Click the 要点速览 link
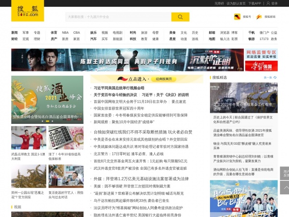This screenshot has width=289, height=217. click(179, 102)
